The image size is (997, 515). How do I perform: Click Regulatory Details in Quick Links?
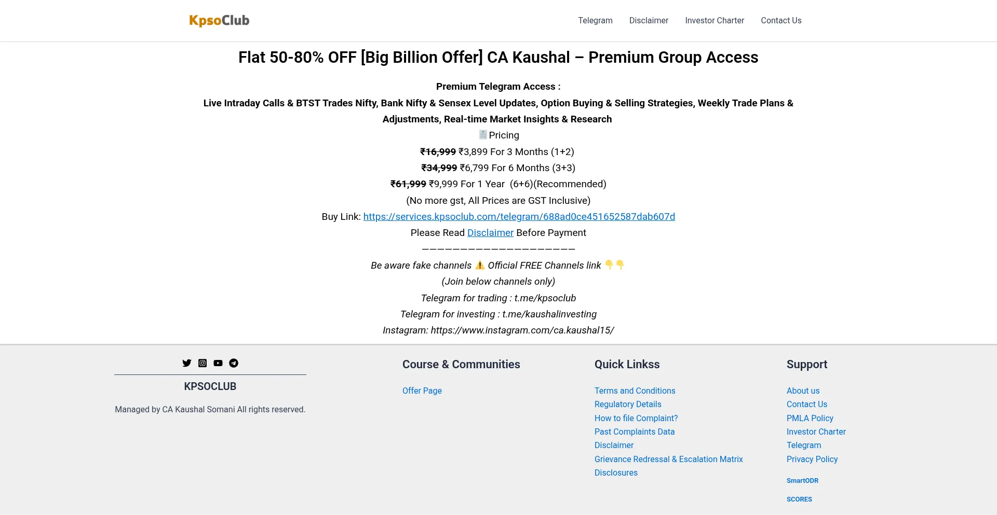pos(628,404)
